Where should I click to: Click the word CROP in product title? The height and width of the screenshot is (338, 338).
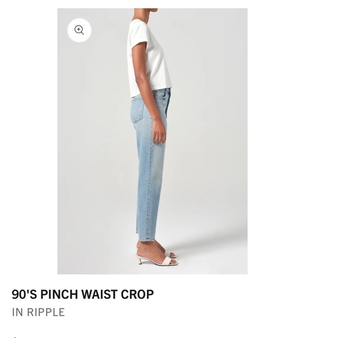(x=138, y=294)
